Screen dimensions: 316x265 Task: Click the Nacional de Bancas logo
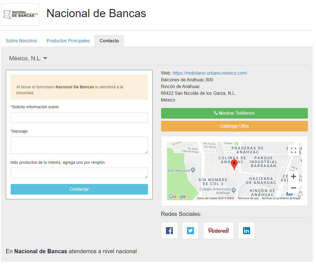(20, 14)
